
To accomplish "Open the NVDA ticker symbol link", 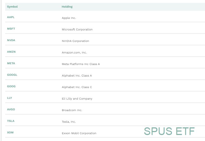I will (x=11, y=40).
